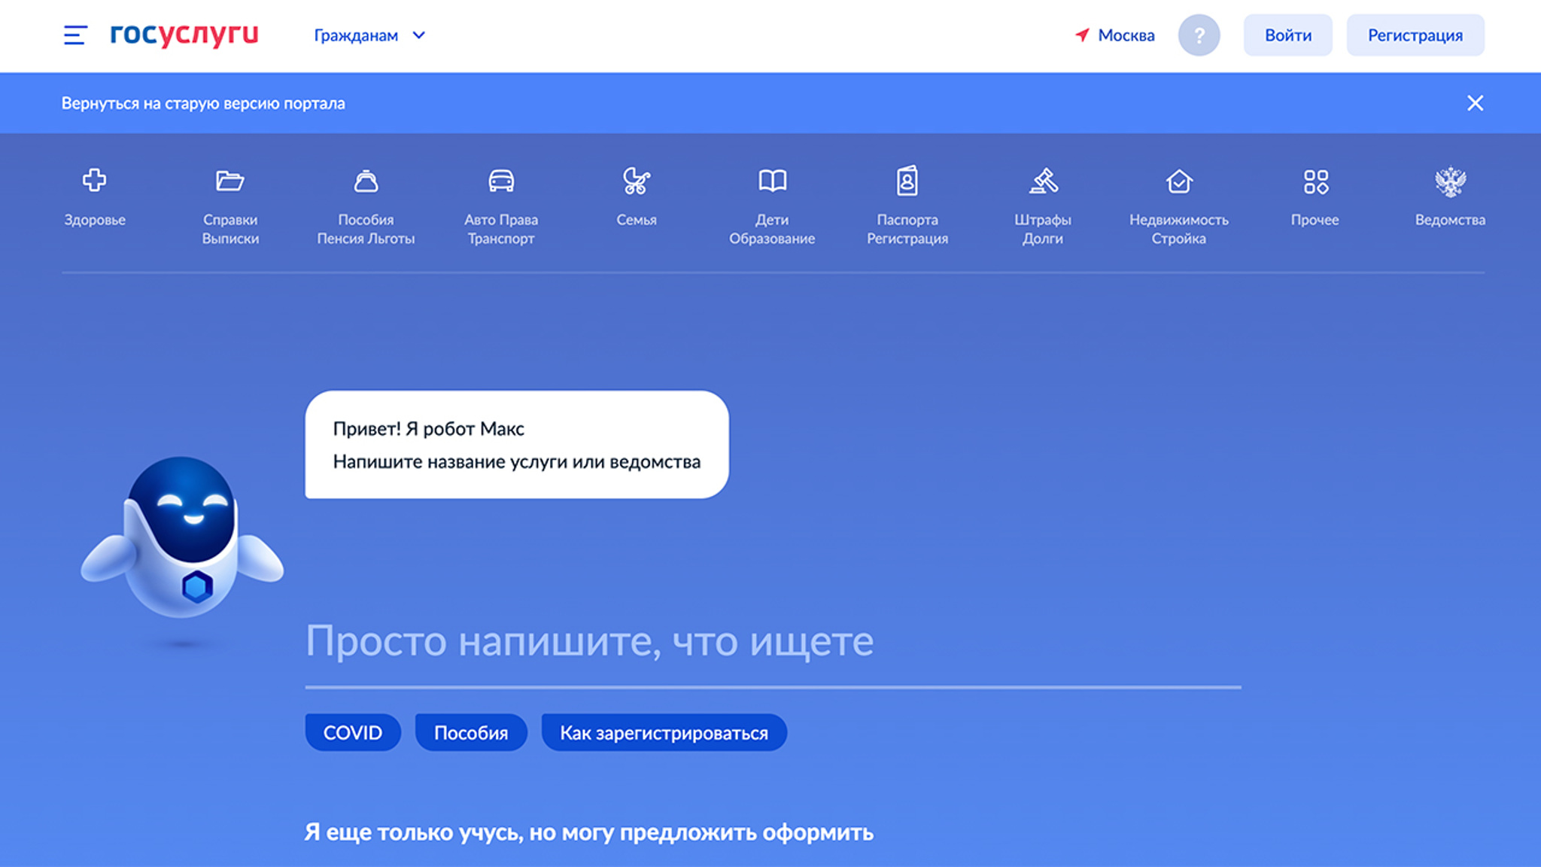
Task: Open the Пособия Пенсия Льготы icon
Action: tap(366, 181)
